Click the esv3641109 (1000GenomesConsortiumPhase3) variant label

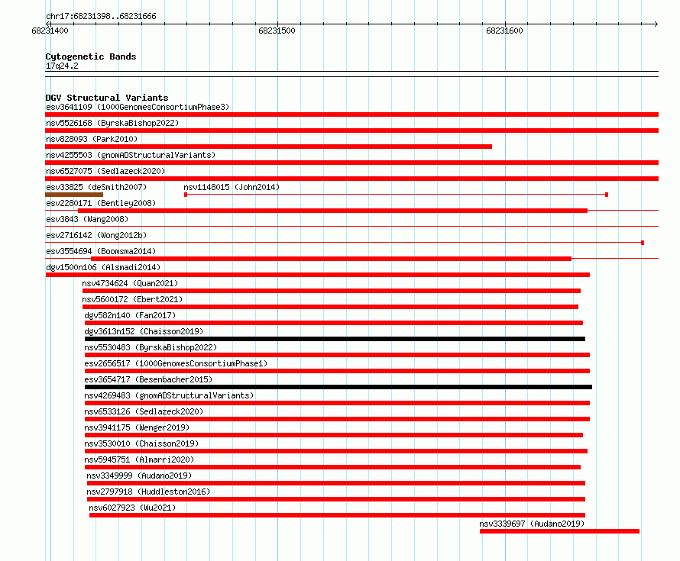click(138, 107)
